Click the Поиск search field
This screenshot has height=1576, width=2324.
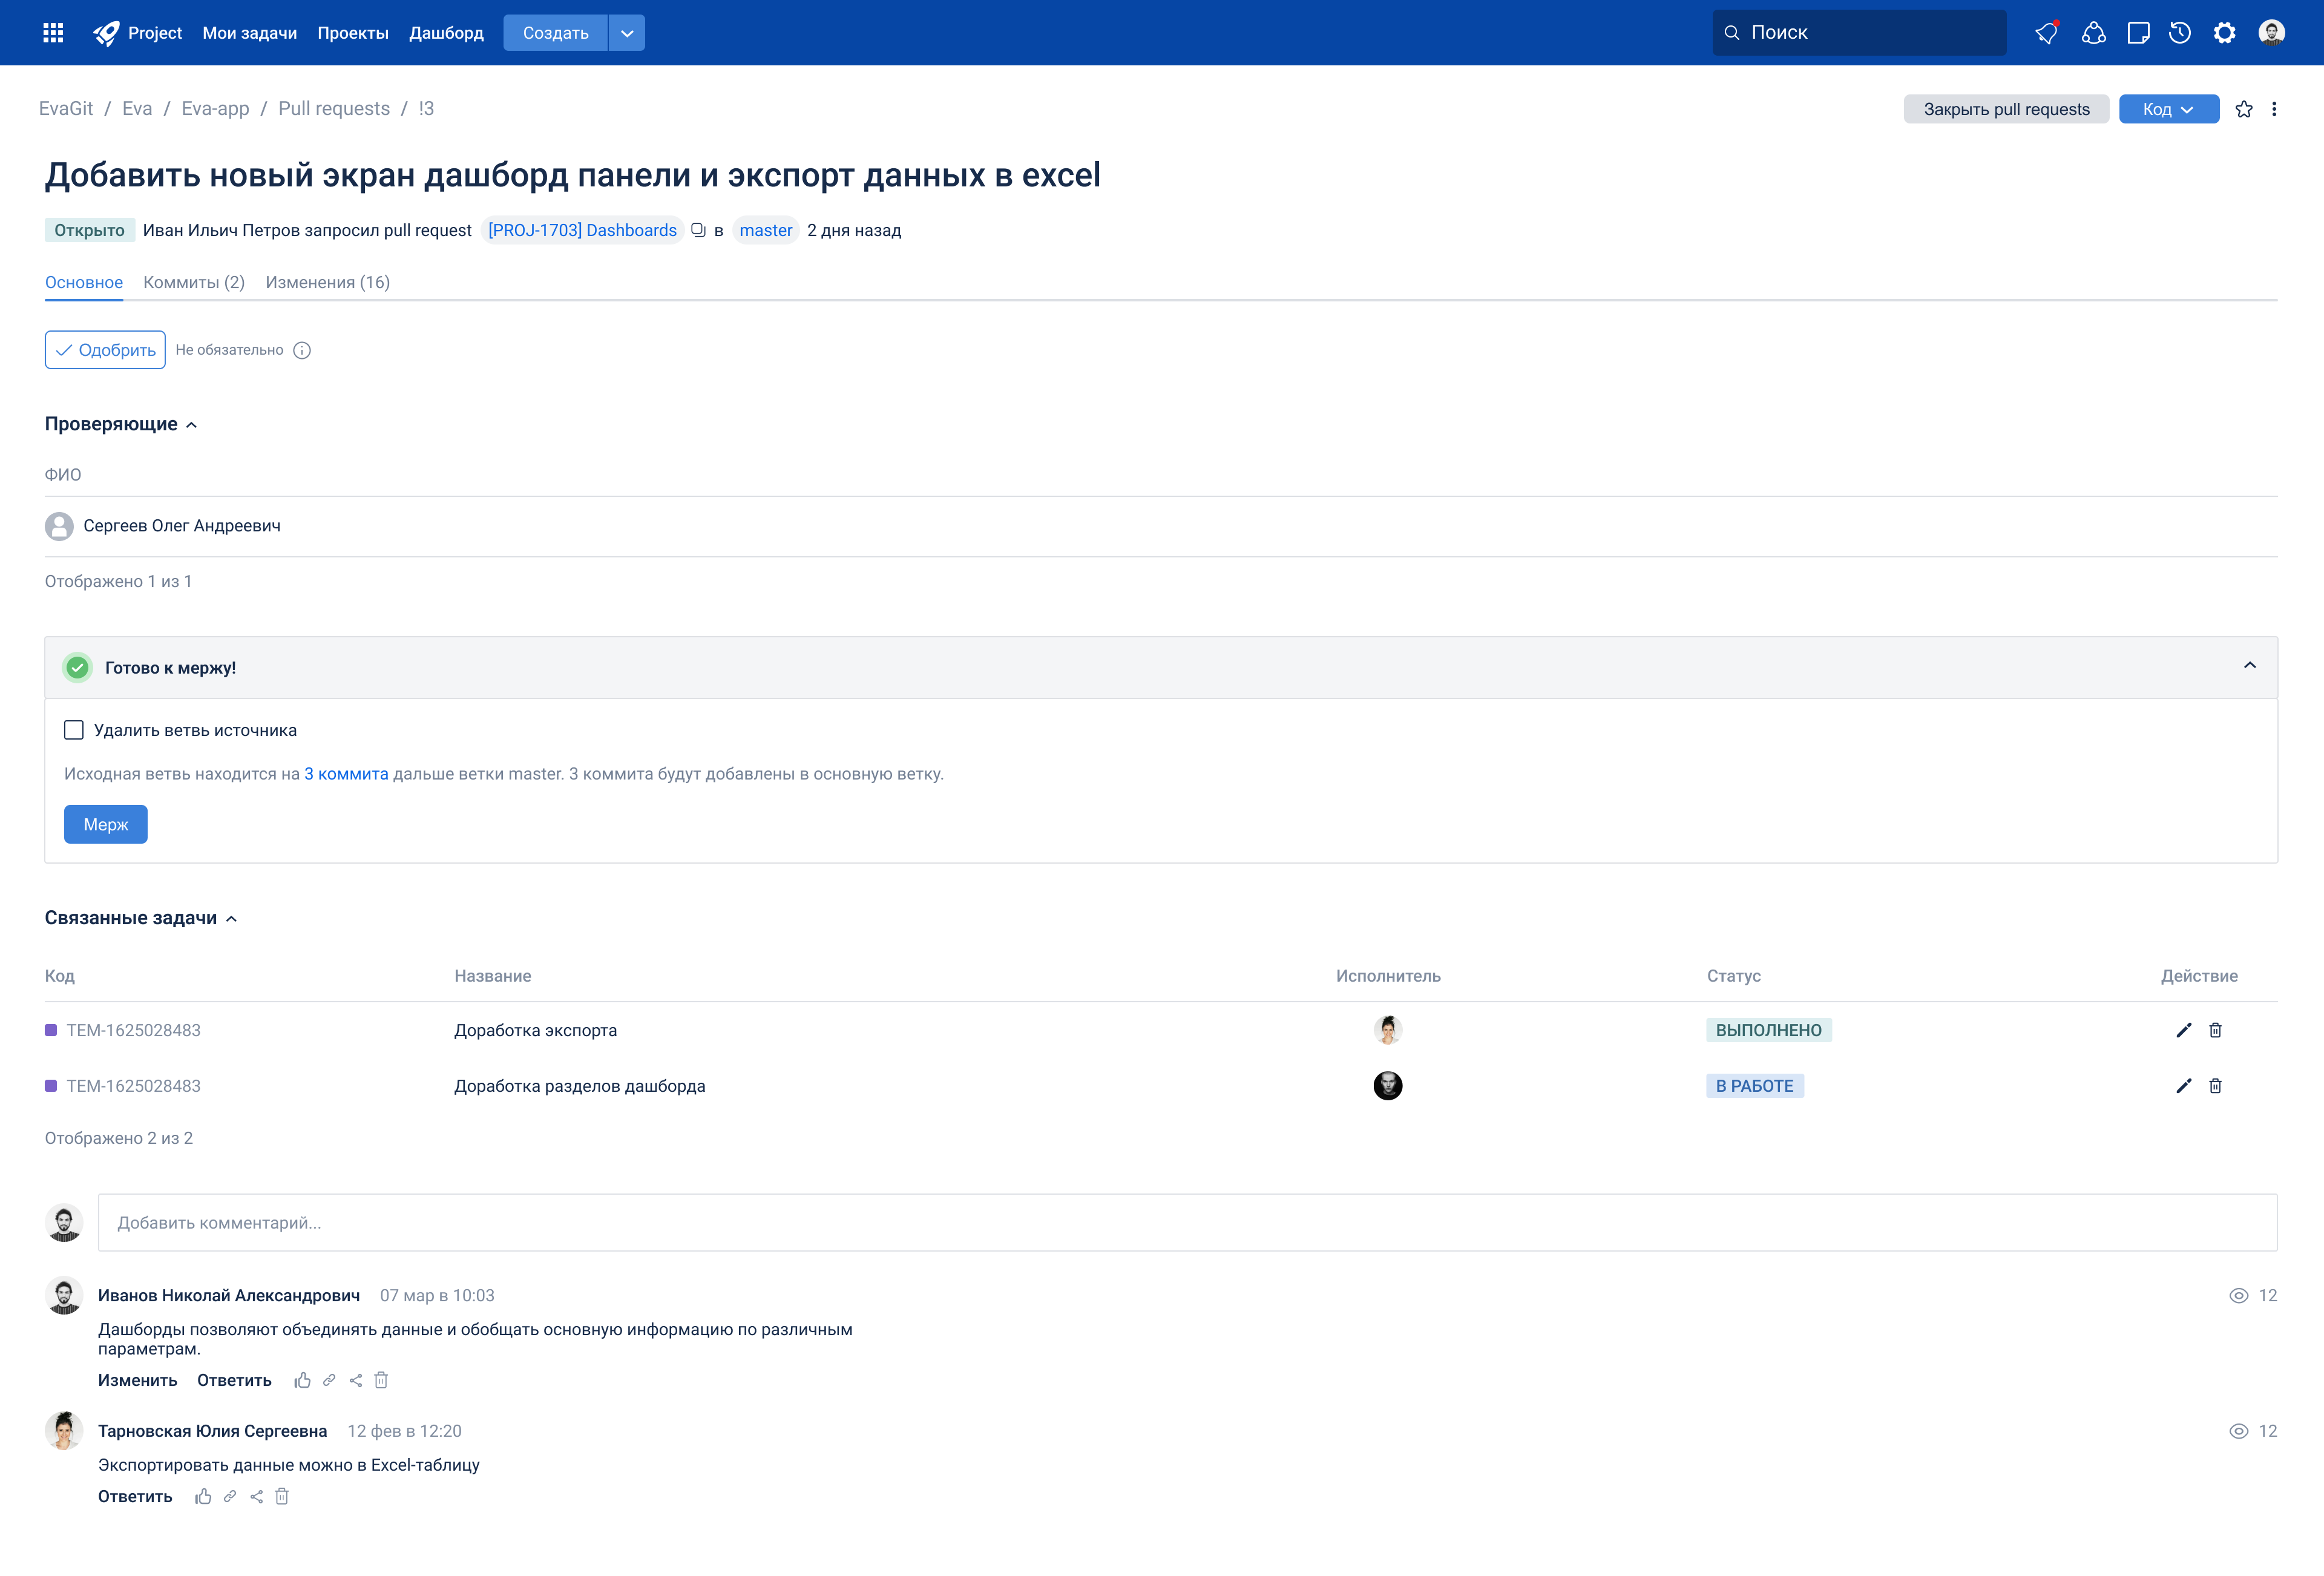point(1859,33)
